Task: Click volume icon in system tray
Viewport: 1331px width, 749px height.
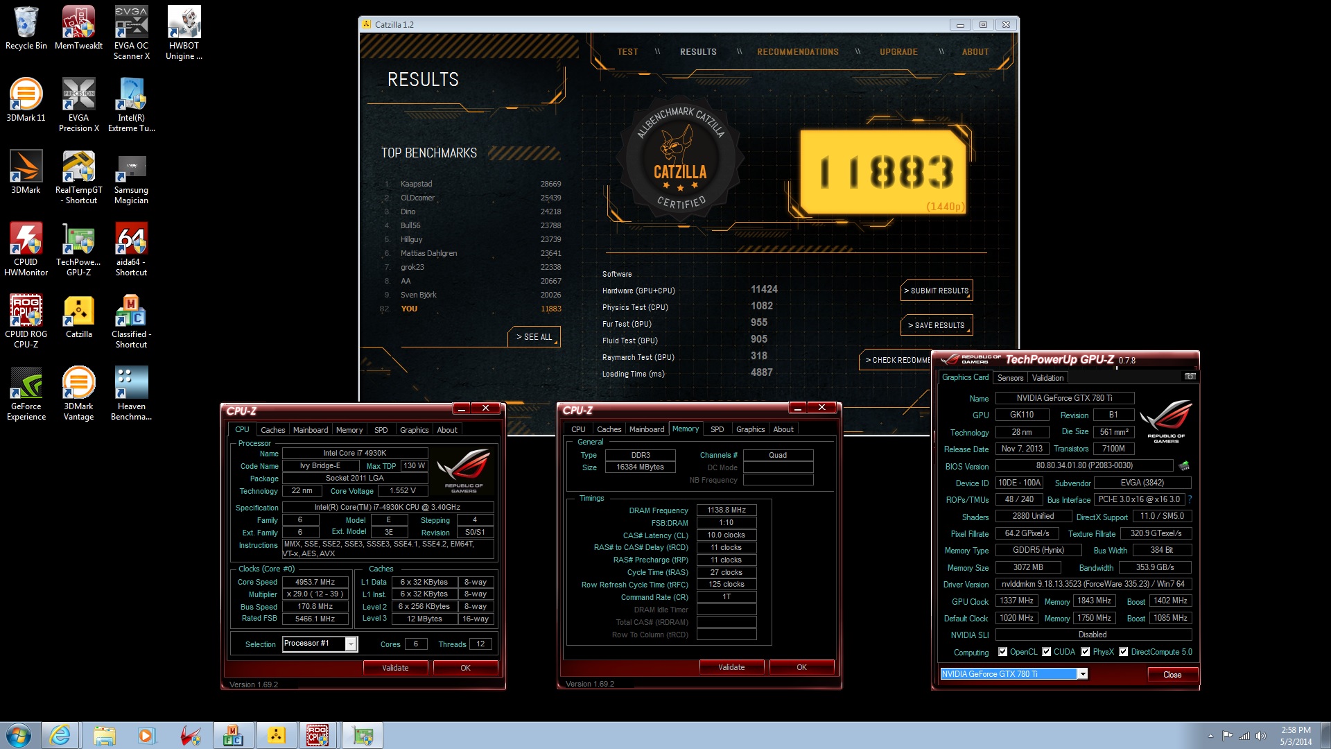Action: tap(1260, 736)
